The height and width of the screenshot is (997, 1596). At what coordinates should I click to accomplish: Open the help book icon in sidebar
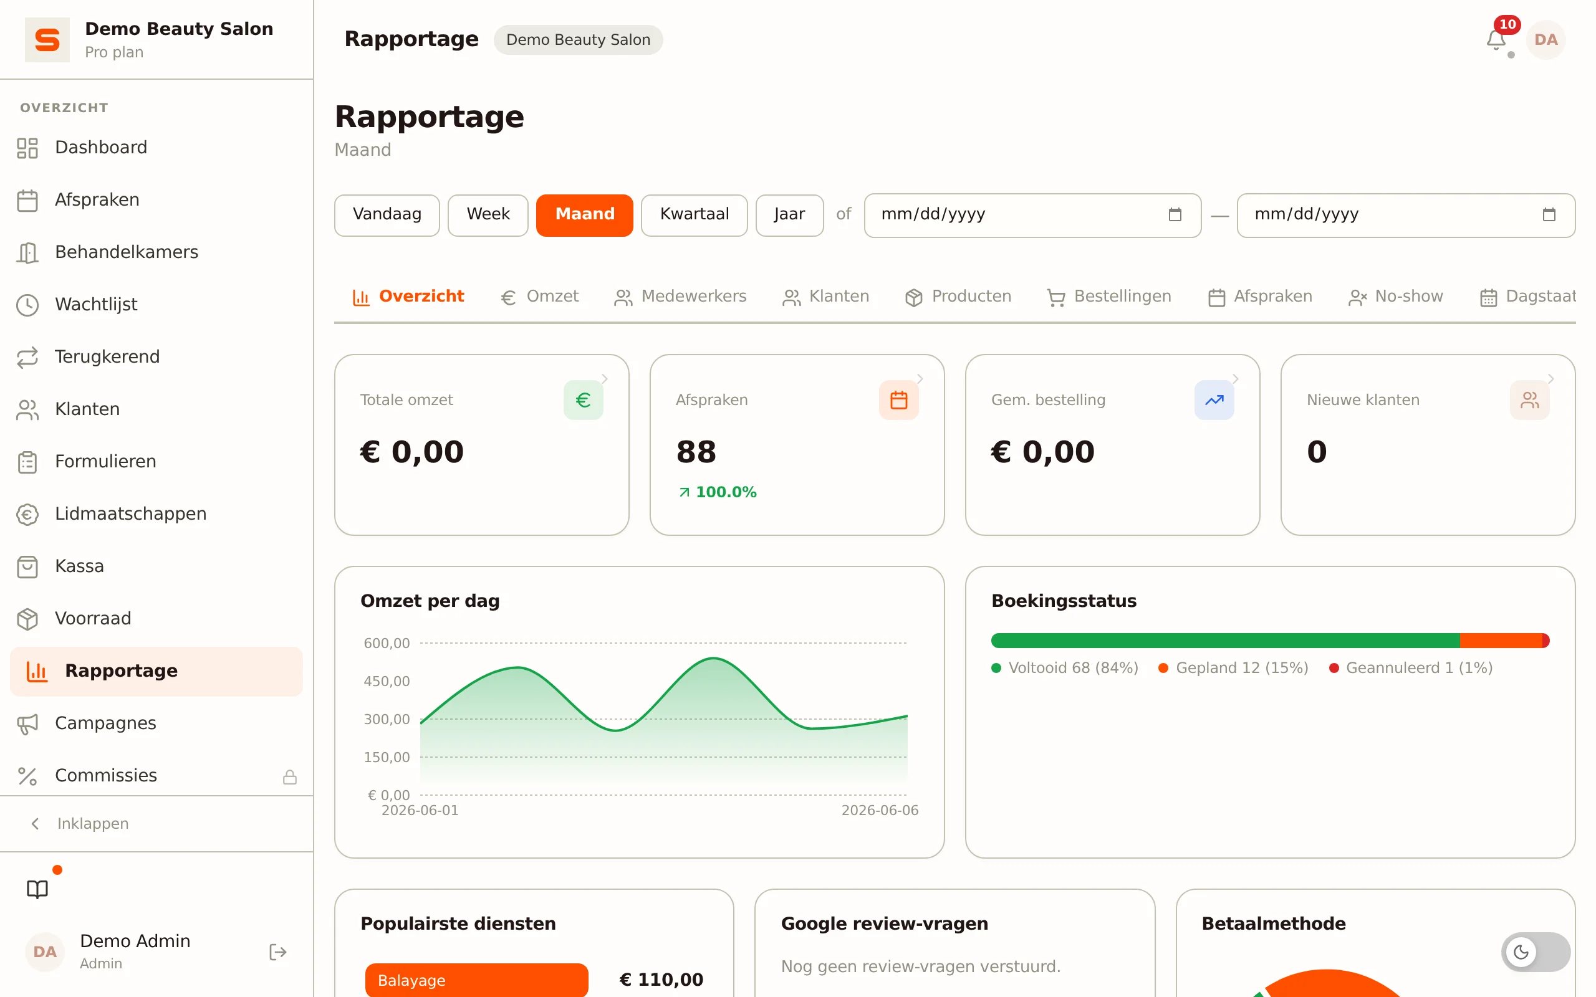37,889
